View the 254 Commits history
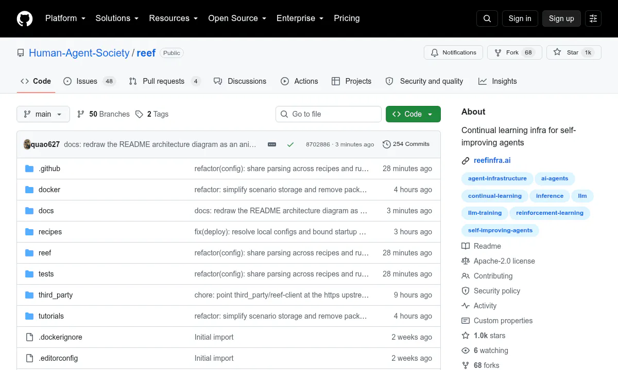618x370 pixels. 406,144
